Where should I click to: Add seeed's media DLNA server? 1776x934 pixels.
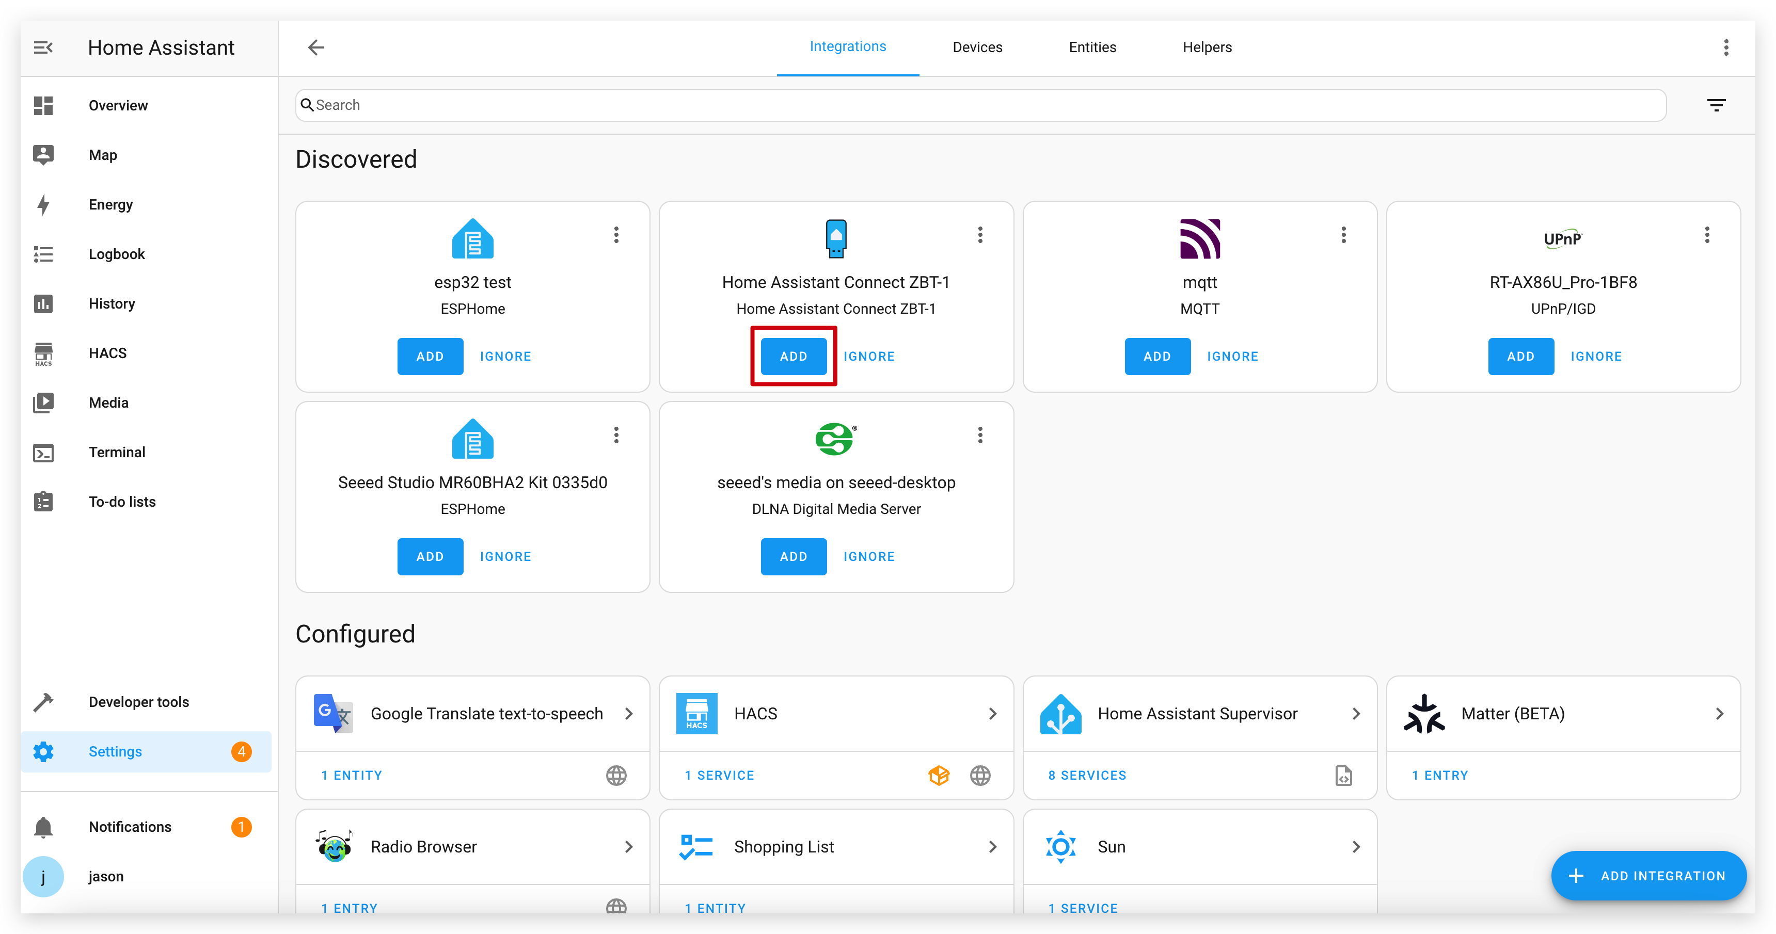[x=793, y=556]
